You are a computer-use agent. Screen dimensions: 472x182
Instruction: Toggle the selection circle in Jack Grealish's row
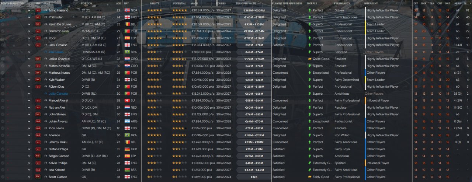[x=3, y=45]
